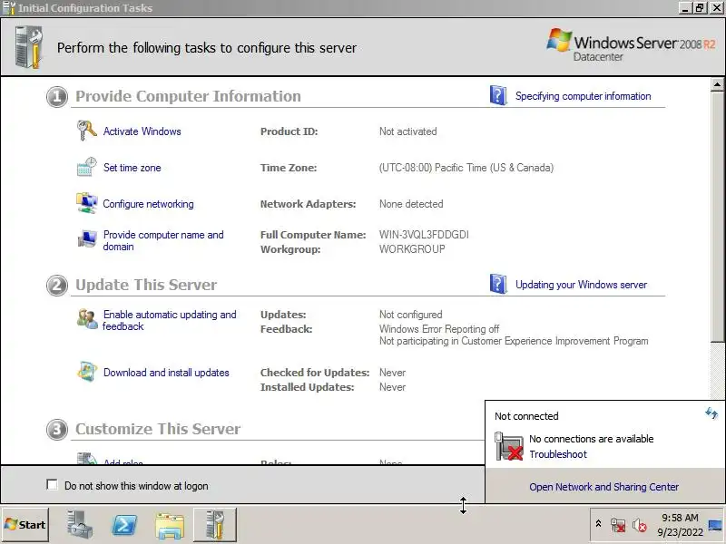Open the Set time zone link
726x544 pixels.
pyautogui.click(x=132, y=168)
